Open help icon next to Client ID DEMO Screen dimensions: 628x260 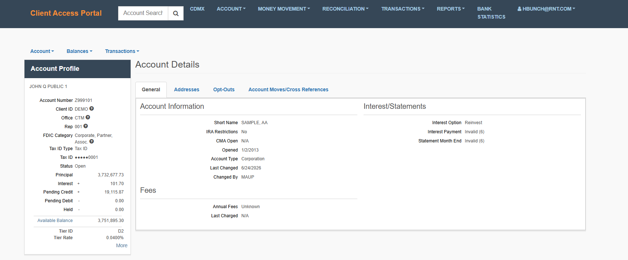92,108
